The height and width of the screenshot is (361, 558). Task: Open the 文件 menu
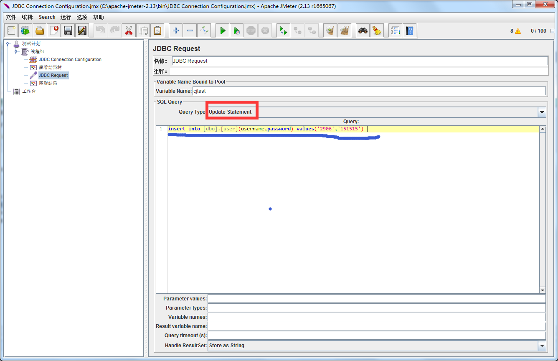[x=11, y=17]
